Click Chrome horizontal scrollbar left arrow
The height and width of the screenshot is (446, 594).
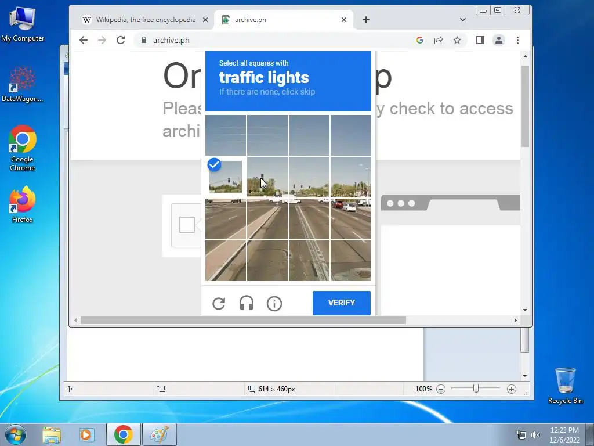click(x=75, y=321)
